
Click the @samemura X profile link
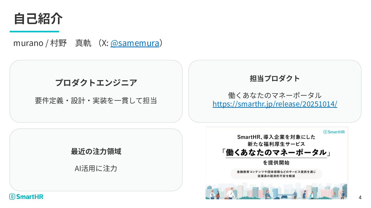(135, 43)
